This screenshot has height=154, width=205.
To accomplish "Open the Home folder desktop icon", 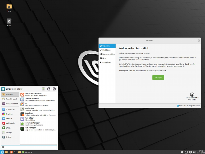I will 9,8.
